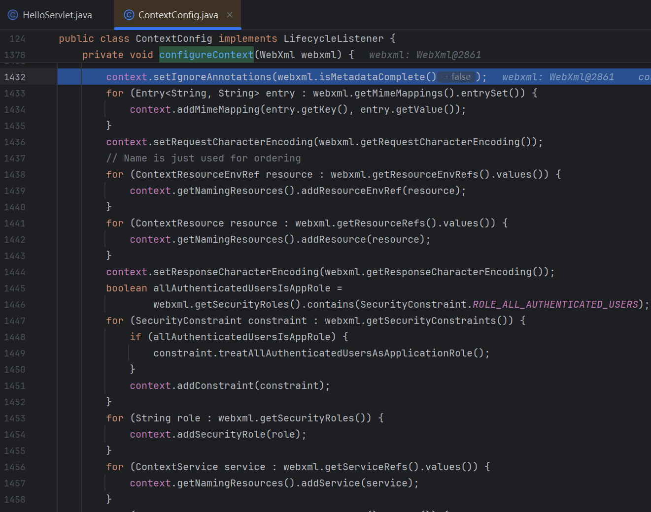Click allAuthenticatedUsersIsAppRole on line 1445
Viewport: 651px width, 512px height.
tap(241, 288)
